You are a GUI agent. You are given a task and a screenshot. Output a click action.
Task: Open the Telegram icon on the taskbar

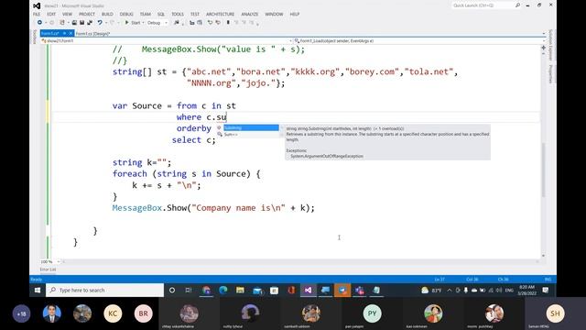[342, 291]
